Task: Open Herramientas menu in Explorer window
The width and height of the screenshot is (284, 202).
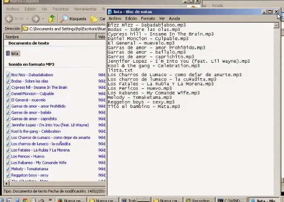Action: click(85, 9)
